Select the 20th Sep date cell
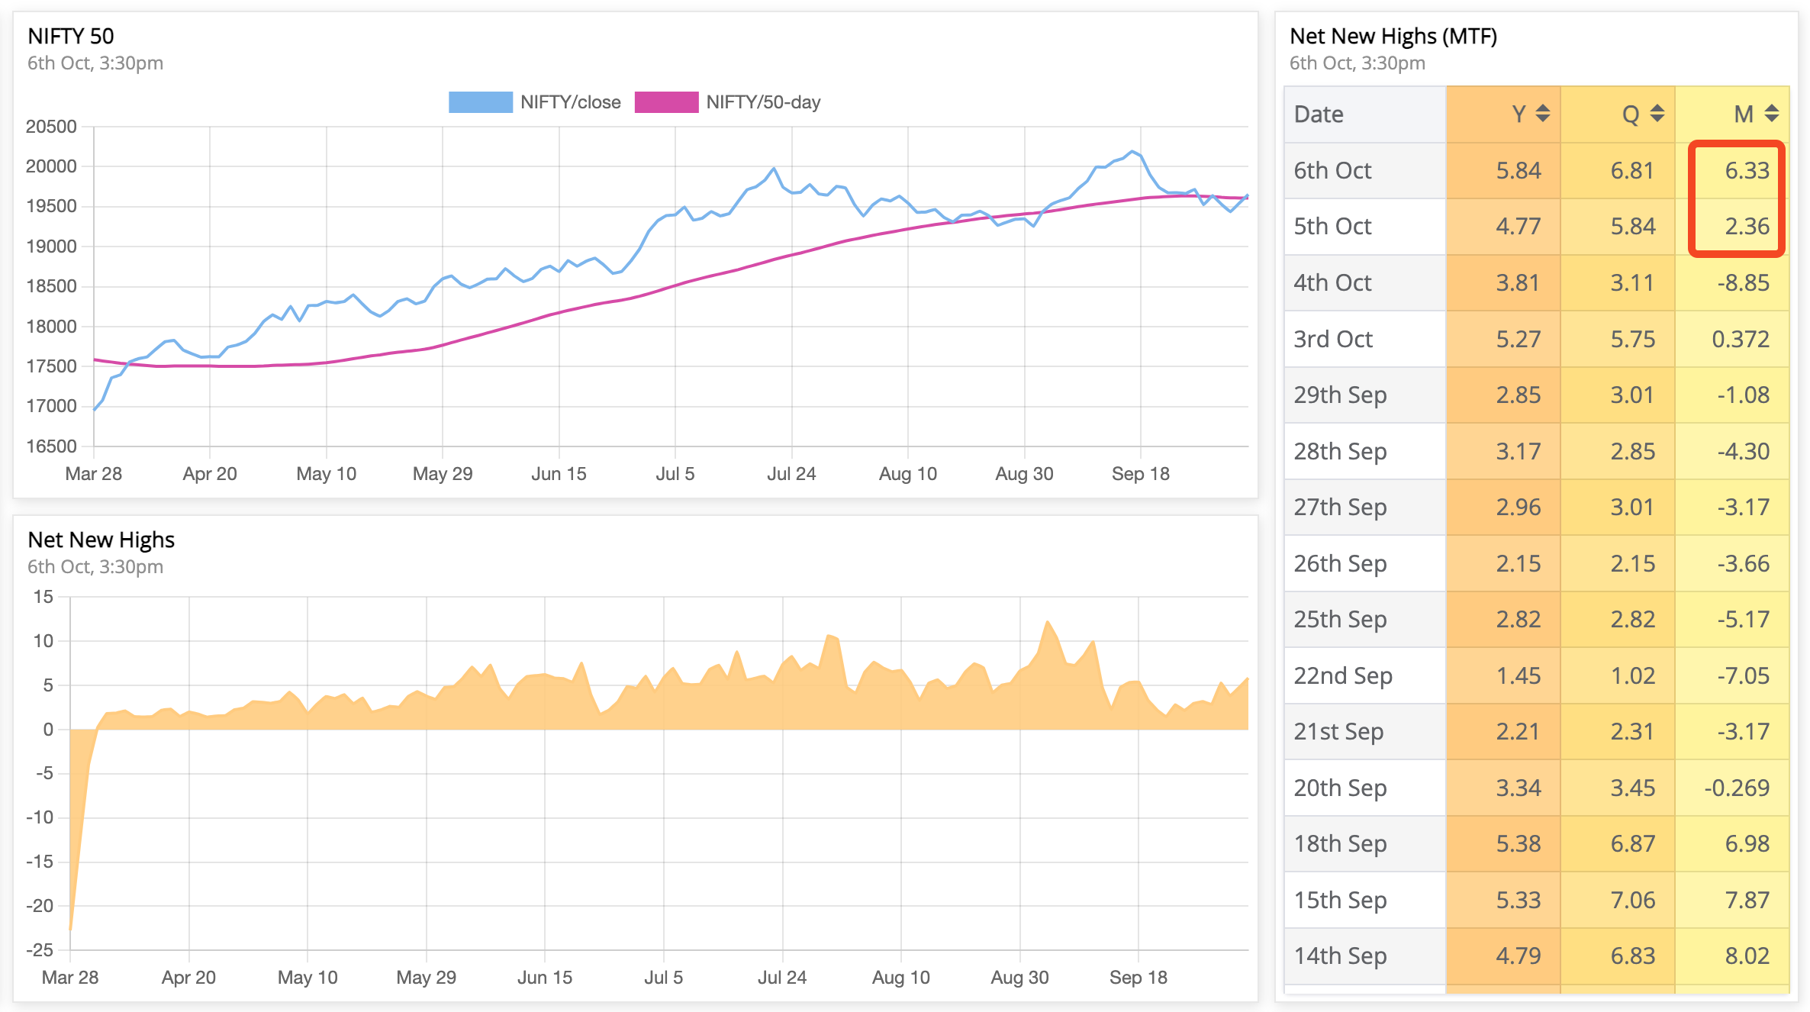The height and width of the screenshot is (1012, 1810). [1365, 788]
